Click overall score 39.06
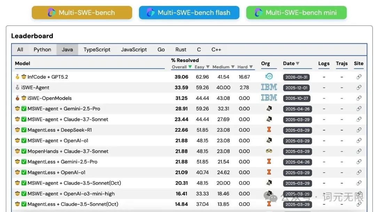376x212 pixels. (181, 77)
